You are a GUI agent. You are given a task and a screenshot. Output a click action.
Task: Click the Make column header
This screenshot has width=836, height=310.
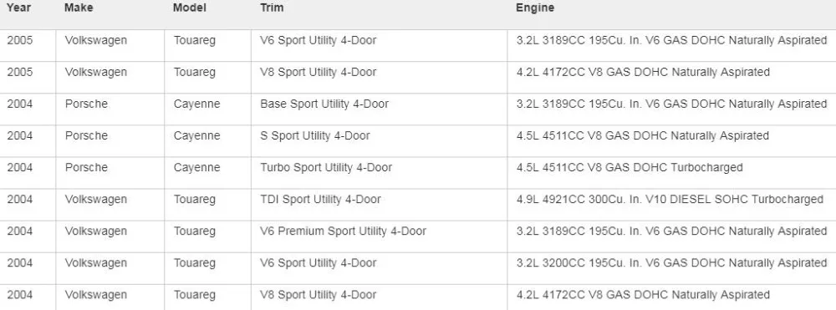click(79, 8)
